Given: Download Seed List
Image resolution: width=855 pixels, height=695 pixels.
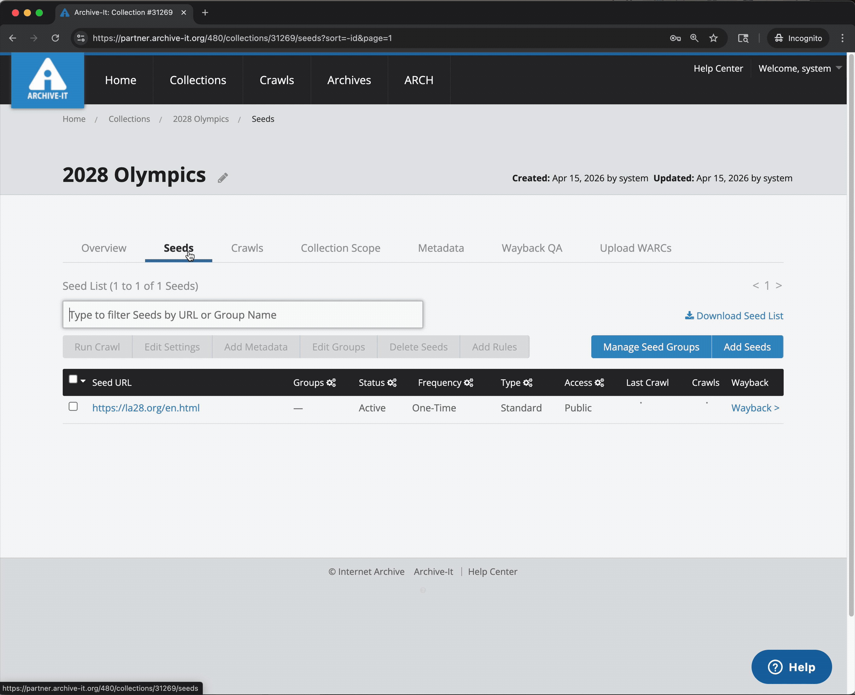Looking at the screenshot, I should click(734, 316).
